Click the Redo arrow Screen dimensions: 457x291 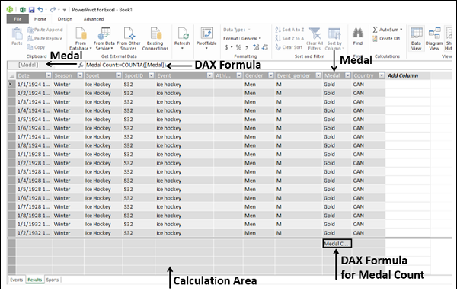[53, 10]
